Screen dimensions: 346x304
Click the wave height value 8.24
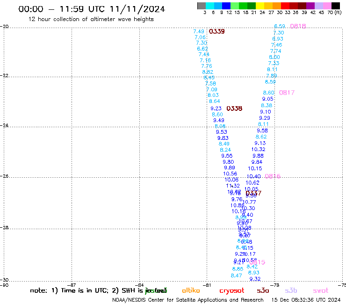click(x=225, y=150)
